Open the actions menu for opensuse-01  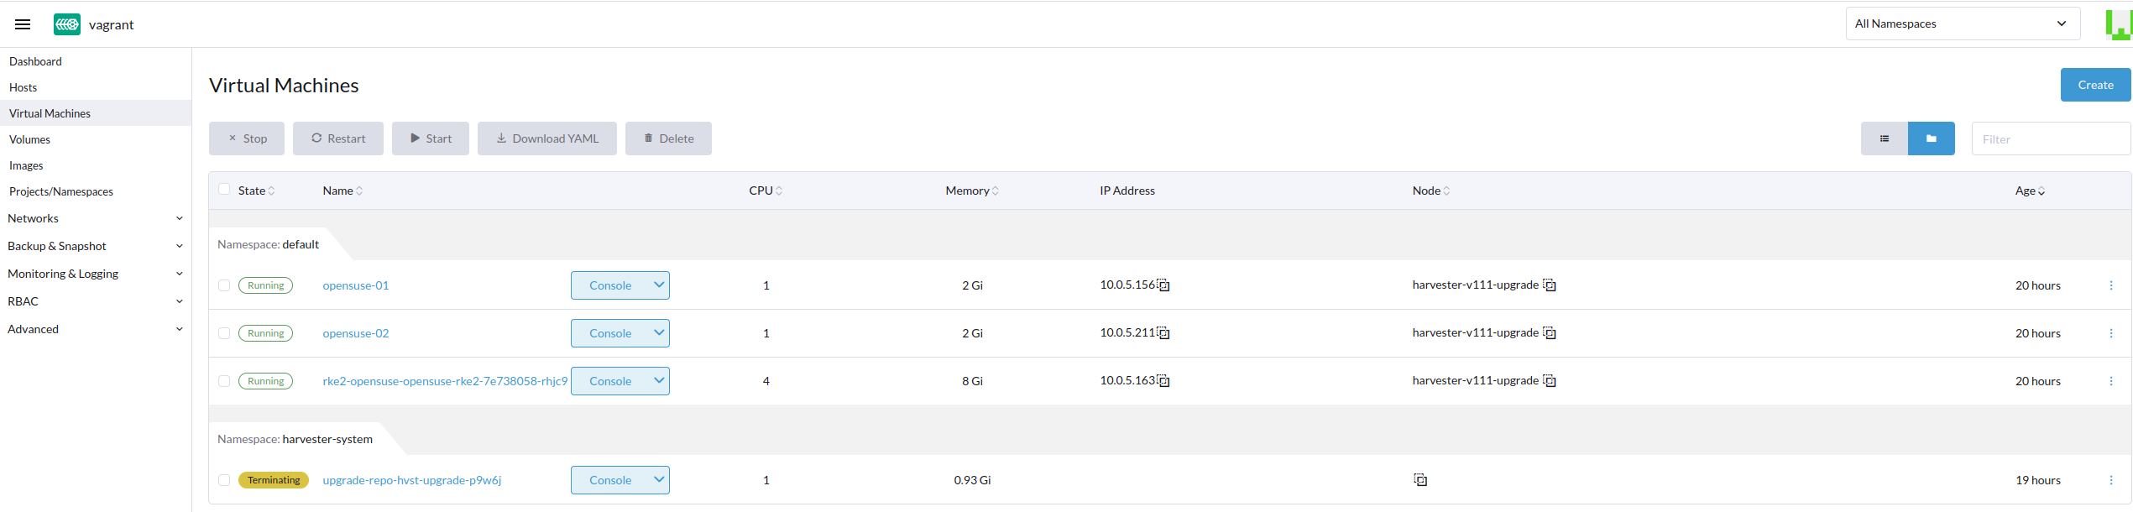2113,285
